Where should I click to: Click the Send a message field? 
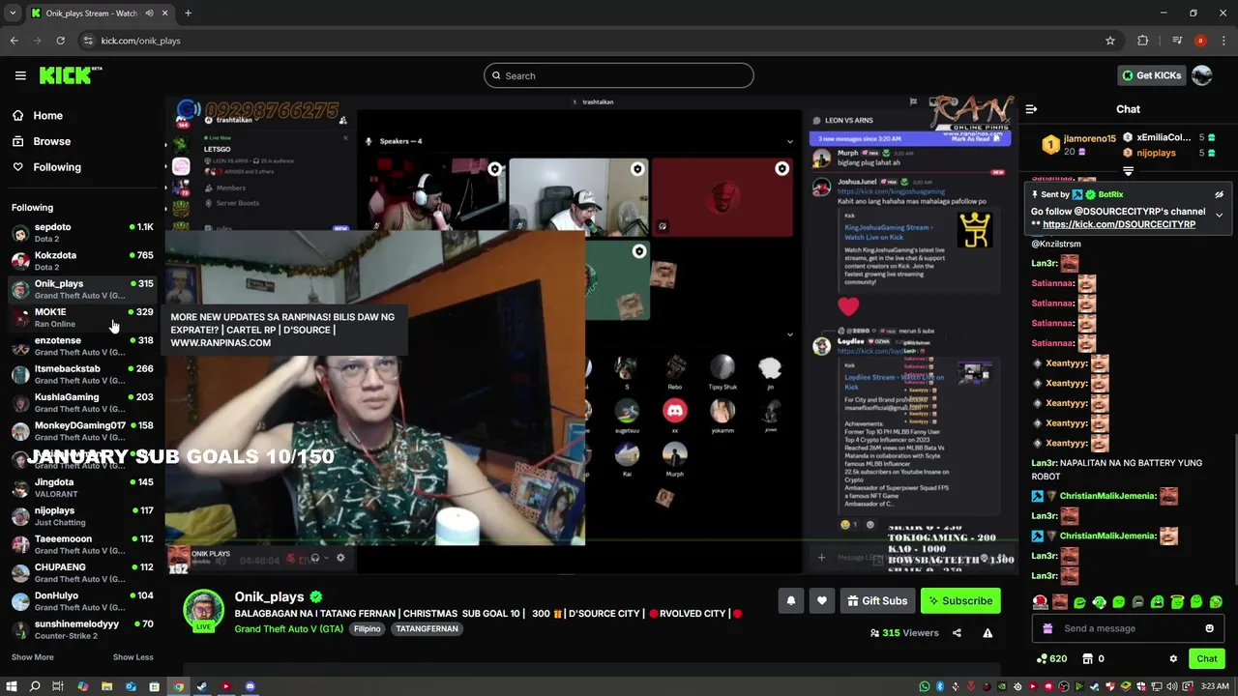(1128, 628)
